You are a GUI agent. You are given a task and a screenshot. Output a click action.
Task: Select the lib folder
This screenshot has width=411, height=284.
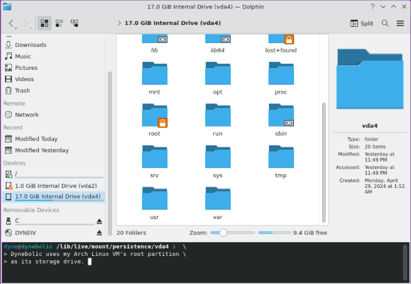click(155, 44)
